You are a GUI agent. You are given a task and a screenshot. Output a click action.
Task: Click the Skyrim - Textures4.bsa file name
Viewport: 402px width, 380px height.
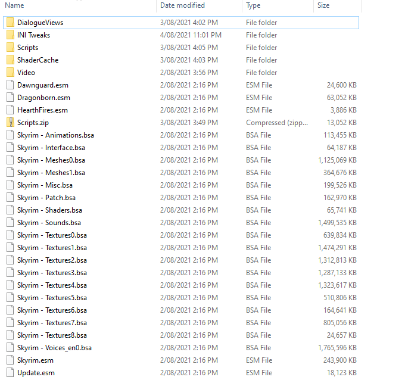52,285
